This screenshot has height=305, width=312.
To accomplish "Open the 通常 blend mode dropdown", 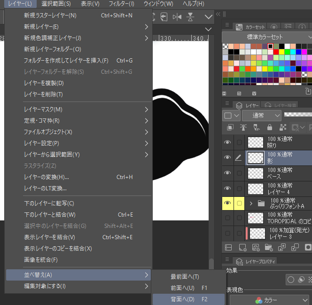I will [262, 115].
